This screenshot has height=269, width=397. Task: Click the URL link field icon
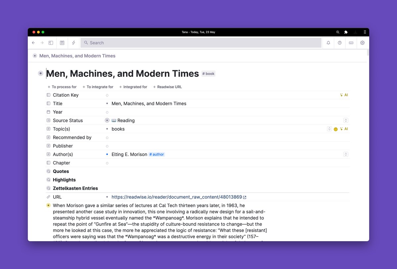(48, 197)
